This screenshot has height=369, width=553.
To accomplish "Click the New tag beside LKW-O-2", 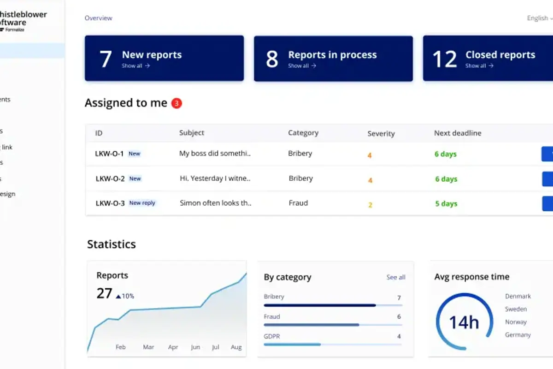I will (135, 179).
